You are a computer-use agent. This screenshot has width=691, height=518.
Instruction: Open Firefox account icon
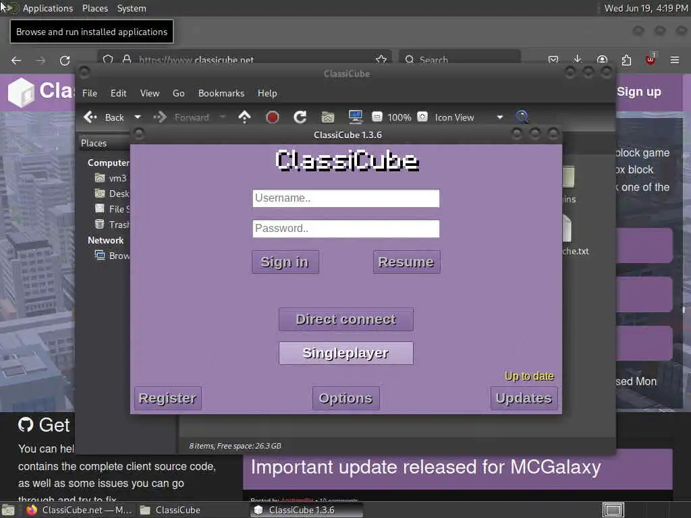click(x=602, y=59)
